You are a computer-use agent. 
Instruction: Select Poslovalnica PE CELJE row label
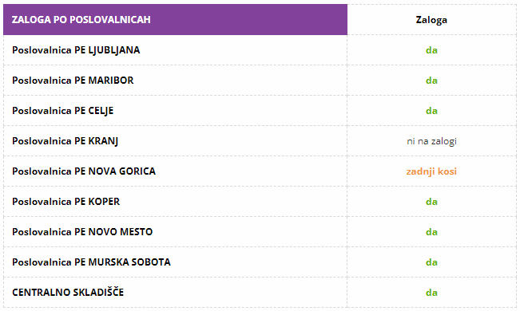point(63,111)
